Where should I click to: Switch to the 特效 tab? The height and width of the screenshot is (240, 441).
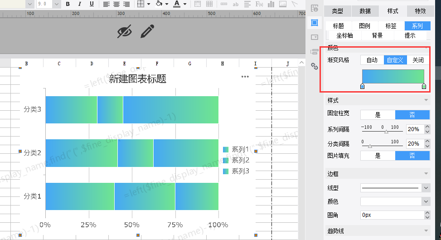coord(420,11)
